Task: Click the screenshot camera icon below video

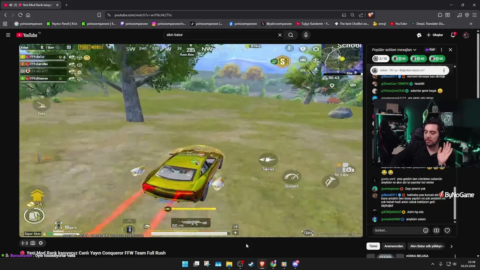Action: 33,243
